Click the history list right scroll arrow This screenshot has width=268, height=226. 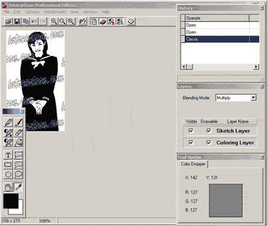click(x=256, y=67)
